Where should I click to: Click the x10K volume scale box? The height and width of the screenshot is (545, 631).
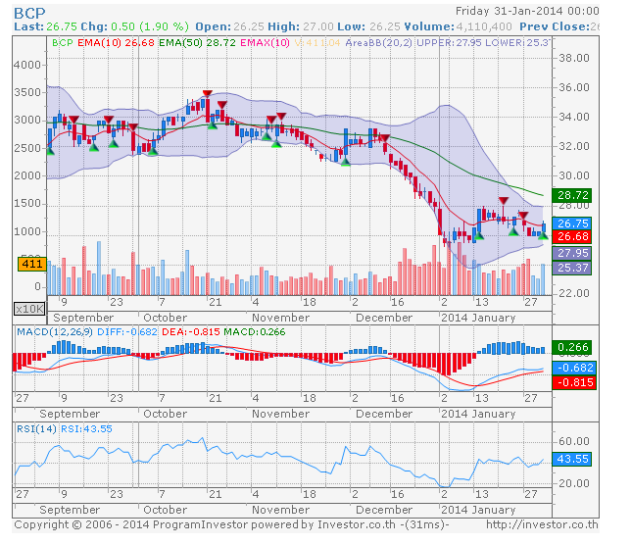click(x=29, y=309)
